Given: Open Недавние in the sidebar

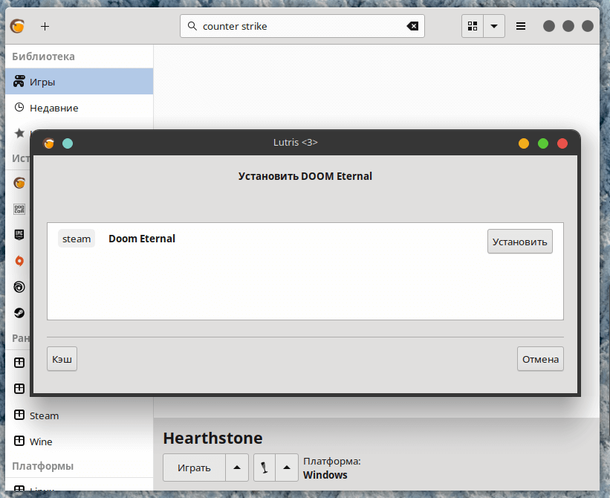Looking at the screenshot, I should pyautogui.click(x=80, y=108).
